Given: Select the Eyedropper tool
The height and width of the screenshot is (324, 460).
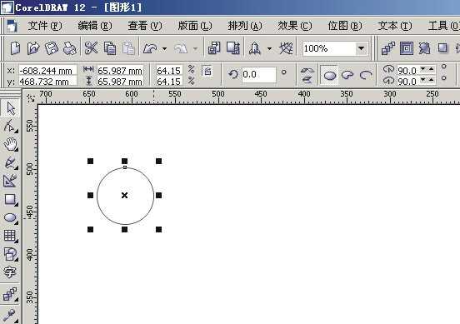Looking at the screenshot, I should [x=10, y=315].
